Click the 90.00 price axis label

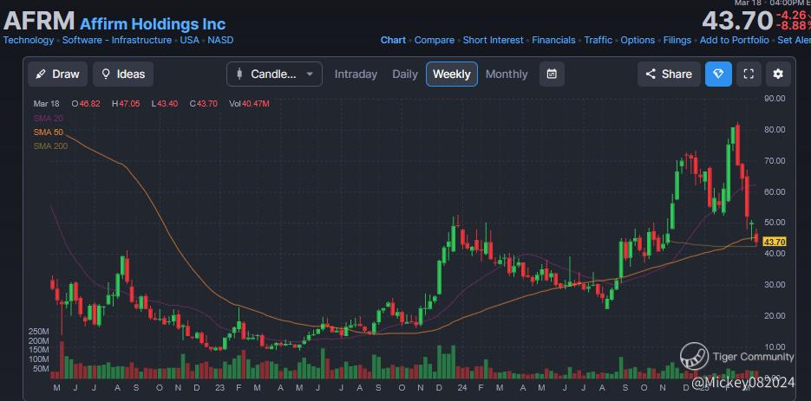pyautogui.click(x=775, y=98)
